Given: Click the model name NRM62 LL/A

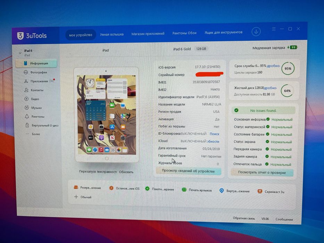Looking at the screenshot, I should [x=211, y=104].
